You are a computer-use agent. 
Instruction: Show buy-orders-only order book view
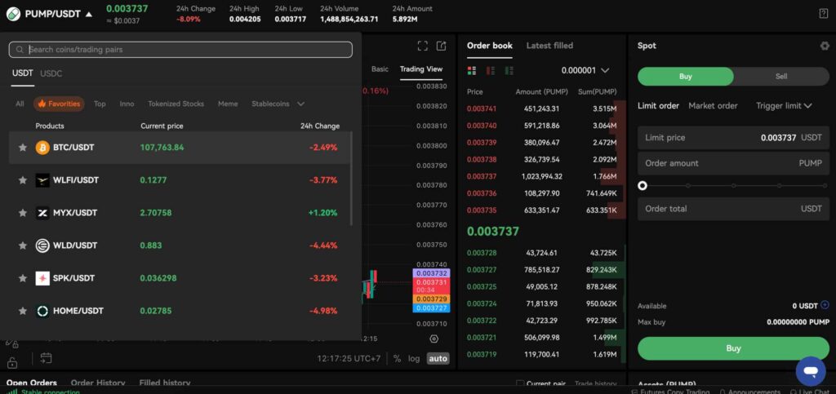(509, 70)
